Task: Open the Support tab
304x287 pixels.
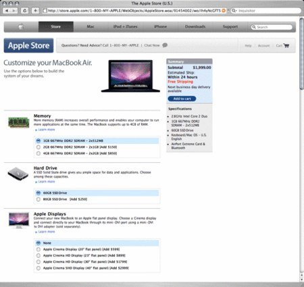Action: coord(230,27)
